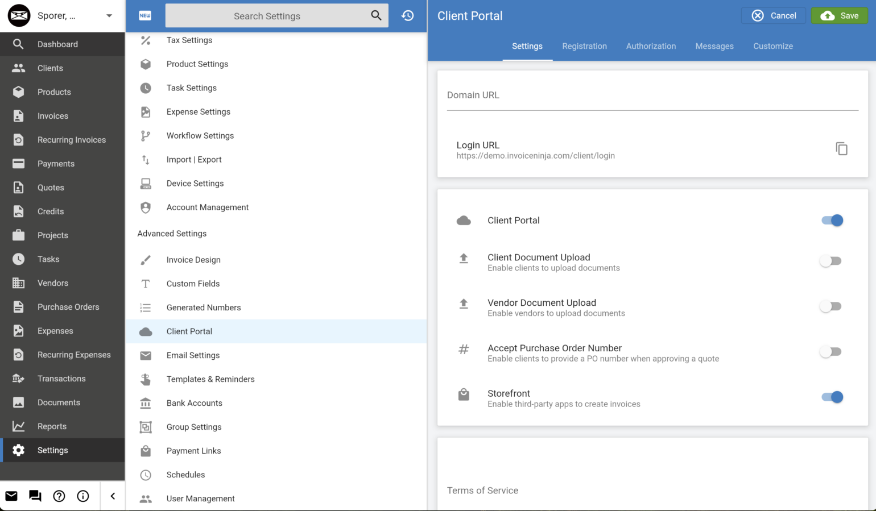Switch to the Registration tab

coord(584,46)
